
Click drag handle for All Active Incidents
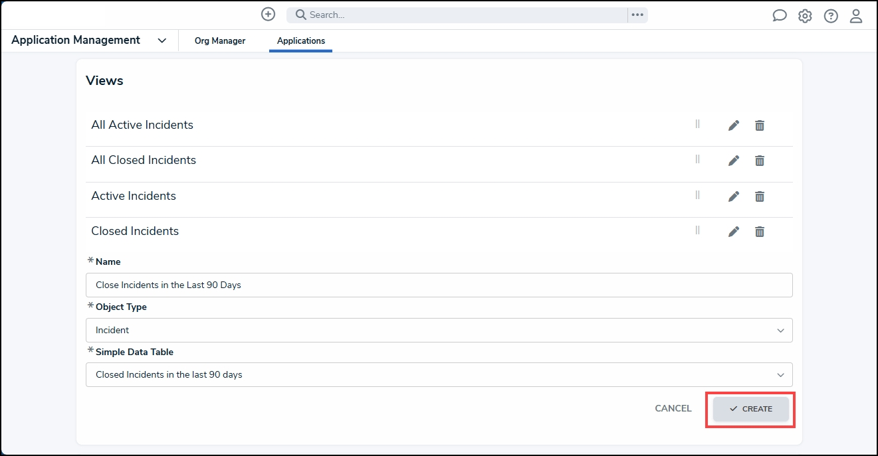697,124
